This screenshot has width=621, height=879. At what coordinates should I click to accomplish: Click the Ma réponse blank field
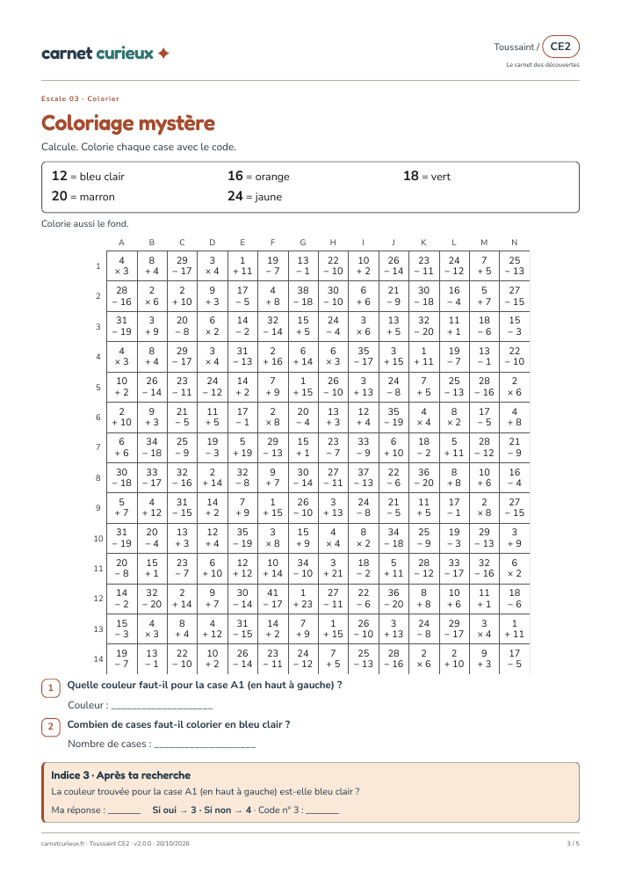click(x=125, y=810)
